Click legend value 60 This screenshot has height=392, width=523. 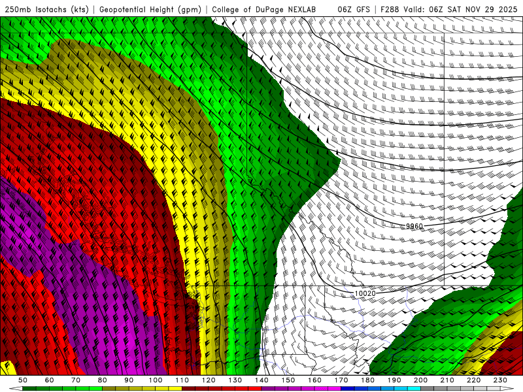point(49,380)
